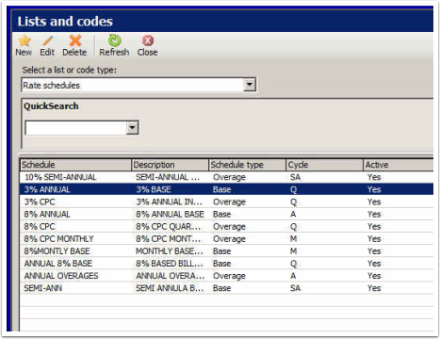Sort by the Active column header
The width and height of the screenshot is (440, 339).
399,165
